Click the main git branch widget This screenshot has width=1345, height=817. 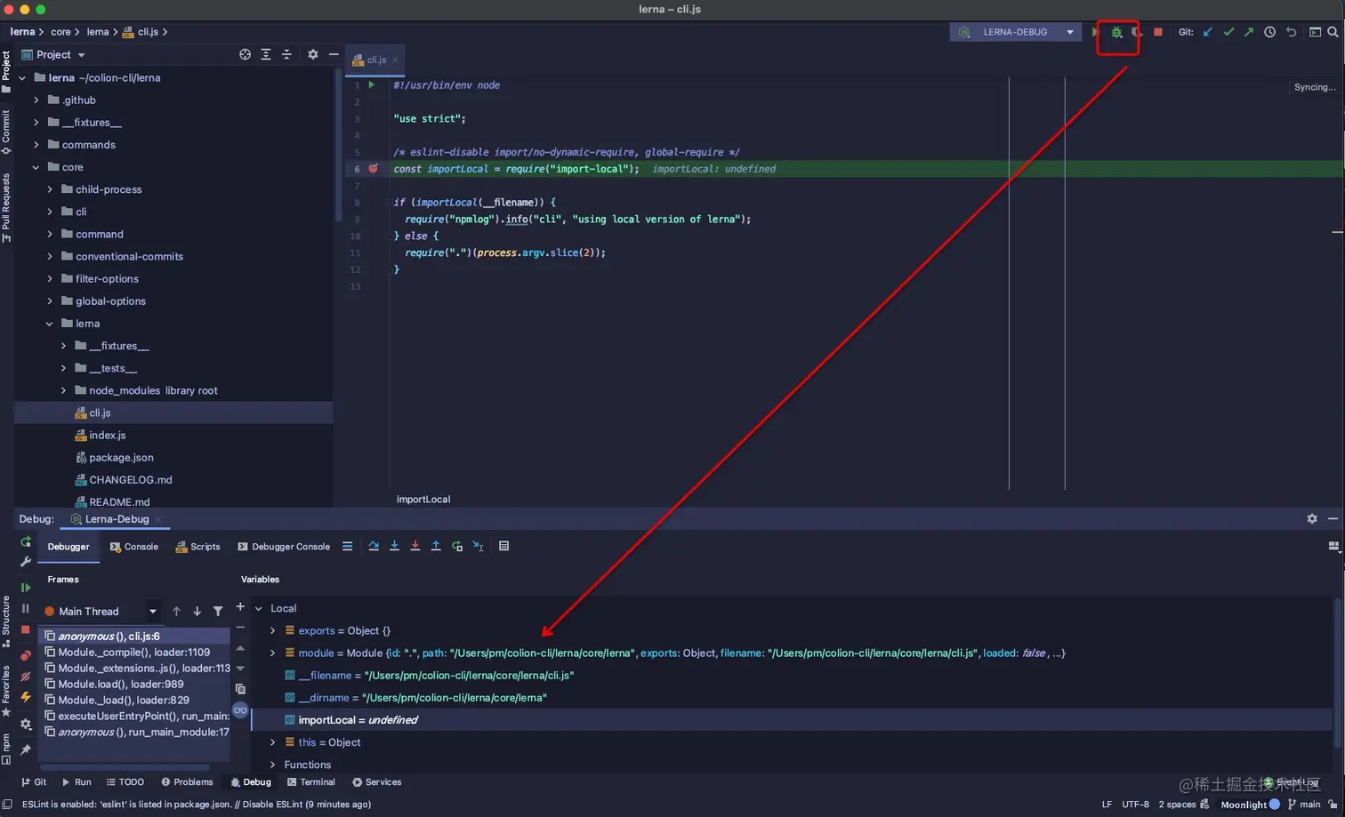[1304, 805]
